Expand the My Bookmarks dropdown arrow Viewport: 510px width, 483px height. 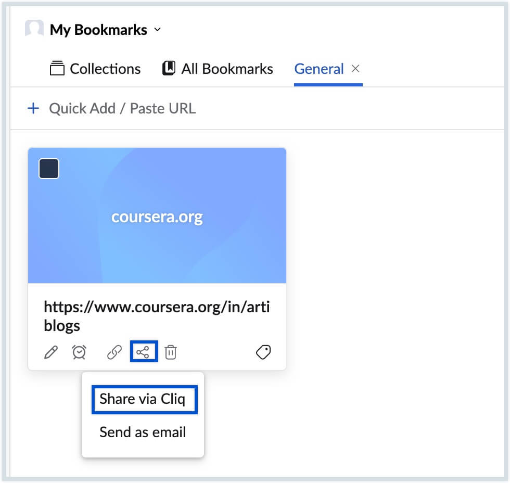pyautogui.click(x=157, y=30)
